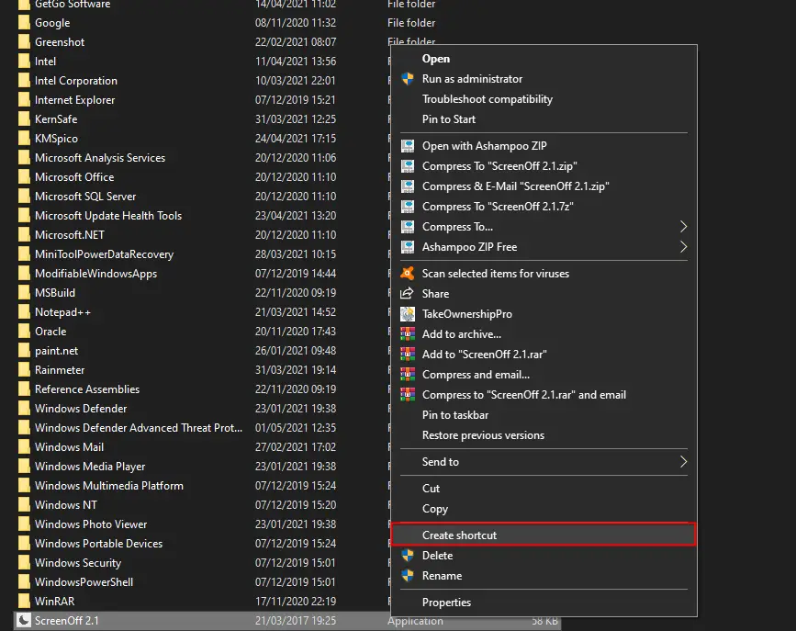Select Microsoft Update Health Tools folder
Image resolution: width=796 pixels, height=631 pixels.
(108, 216)
